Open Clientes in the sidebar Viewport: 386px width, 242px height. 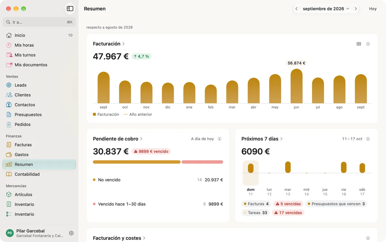[39, 95]
